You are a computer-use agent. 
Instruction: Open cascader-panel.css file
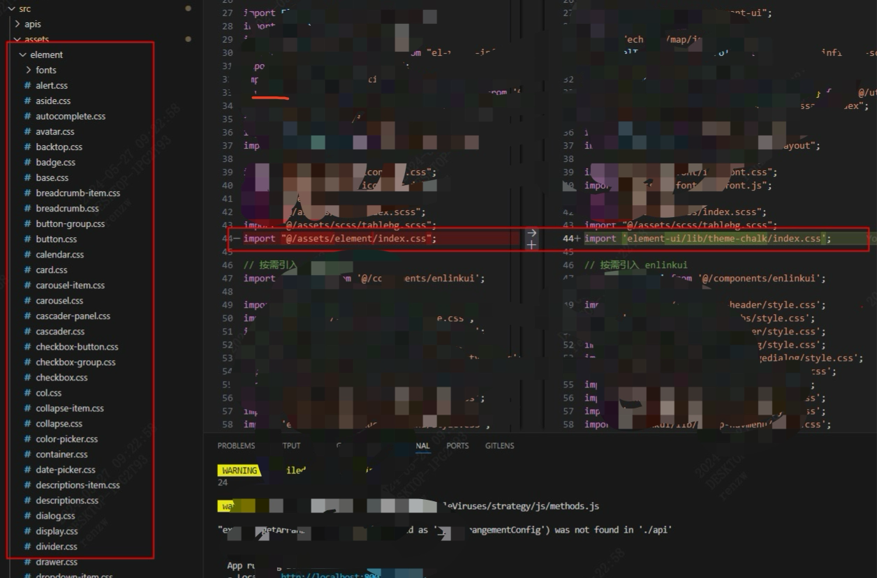(73, 316)
